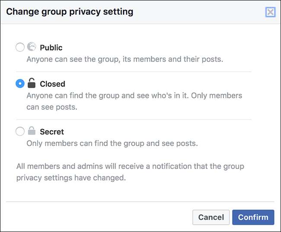Click the 'Change group privacy setting' title
The width and height of the screenshot is (281, 232).
tap(70, 12)
